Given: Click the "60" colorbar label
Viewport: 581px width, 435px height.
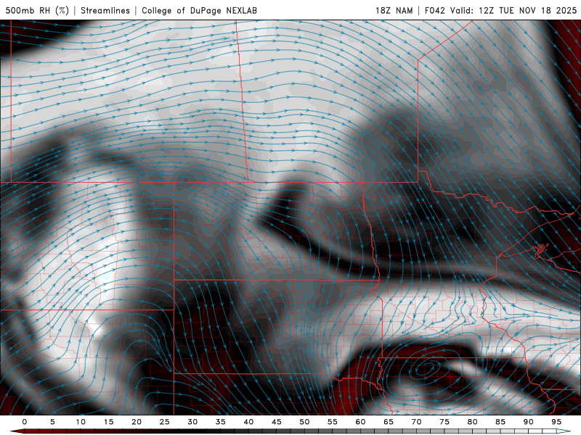Looking at the screenshot, I should point(360,422).
